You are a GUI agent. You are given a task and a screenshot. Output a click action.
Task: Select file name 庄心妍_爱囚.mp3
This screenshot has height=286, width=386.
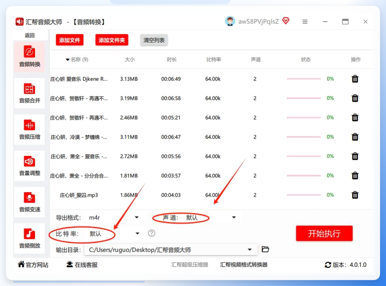(79, 195)
